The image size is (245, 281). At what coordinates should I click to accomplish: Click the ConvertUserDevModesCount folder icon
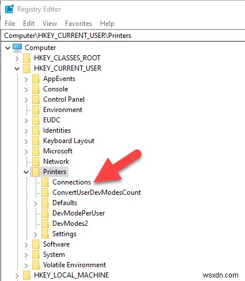click(45, 193)
